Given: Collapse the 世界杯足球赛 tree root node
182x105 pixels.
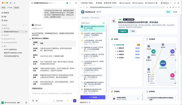Looking at the screenshot, I should point(113,45).
